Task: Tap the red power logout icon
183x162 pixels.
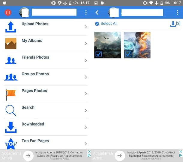Action: pos(8,12)
